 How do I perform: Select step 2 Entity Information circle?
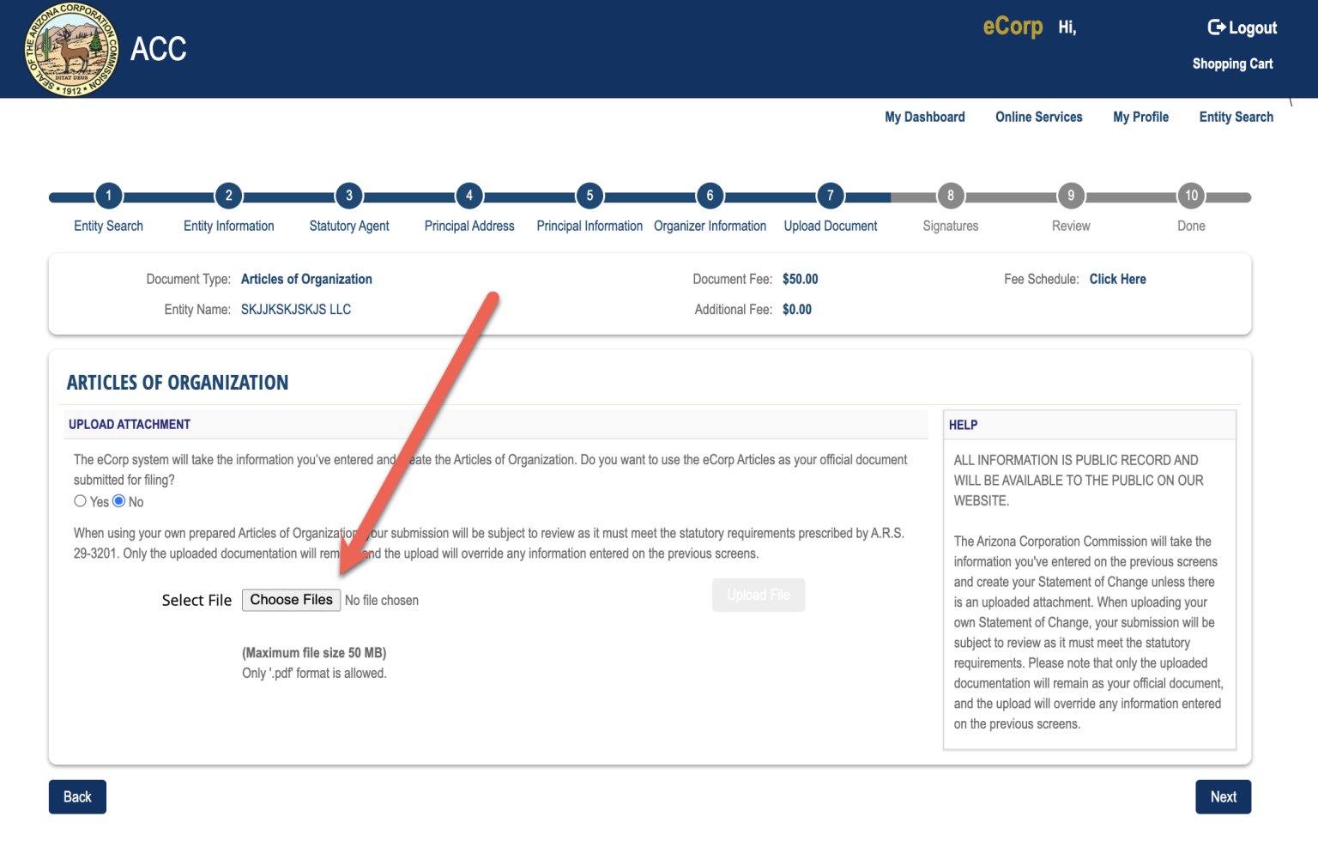pyautogui.click(x=228, y=196)
